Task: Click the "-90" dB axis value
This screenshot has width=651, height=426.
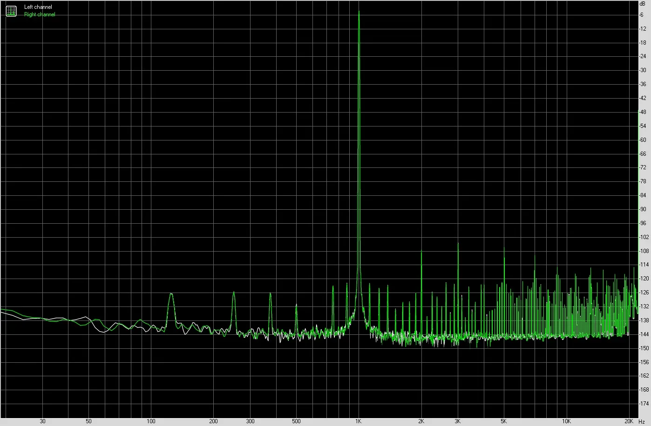Action: (643, 209)
